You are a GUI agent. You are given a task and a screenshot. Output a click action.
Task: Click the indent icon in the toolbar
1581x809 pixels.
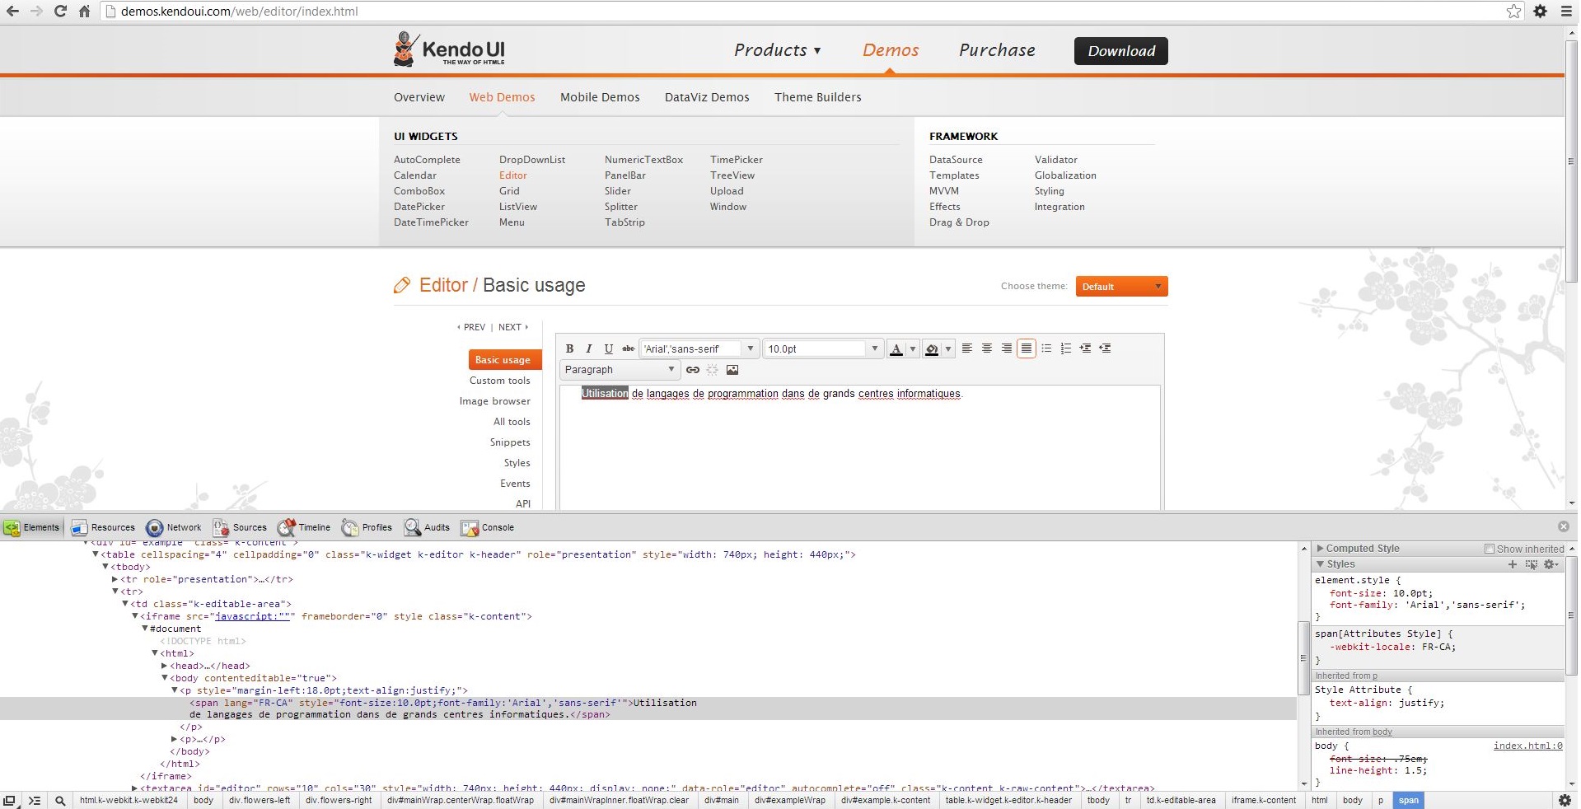[1086, 348]
